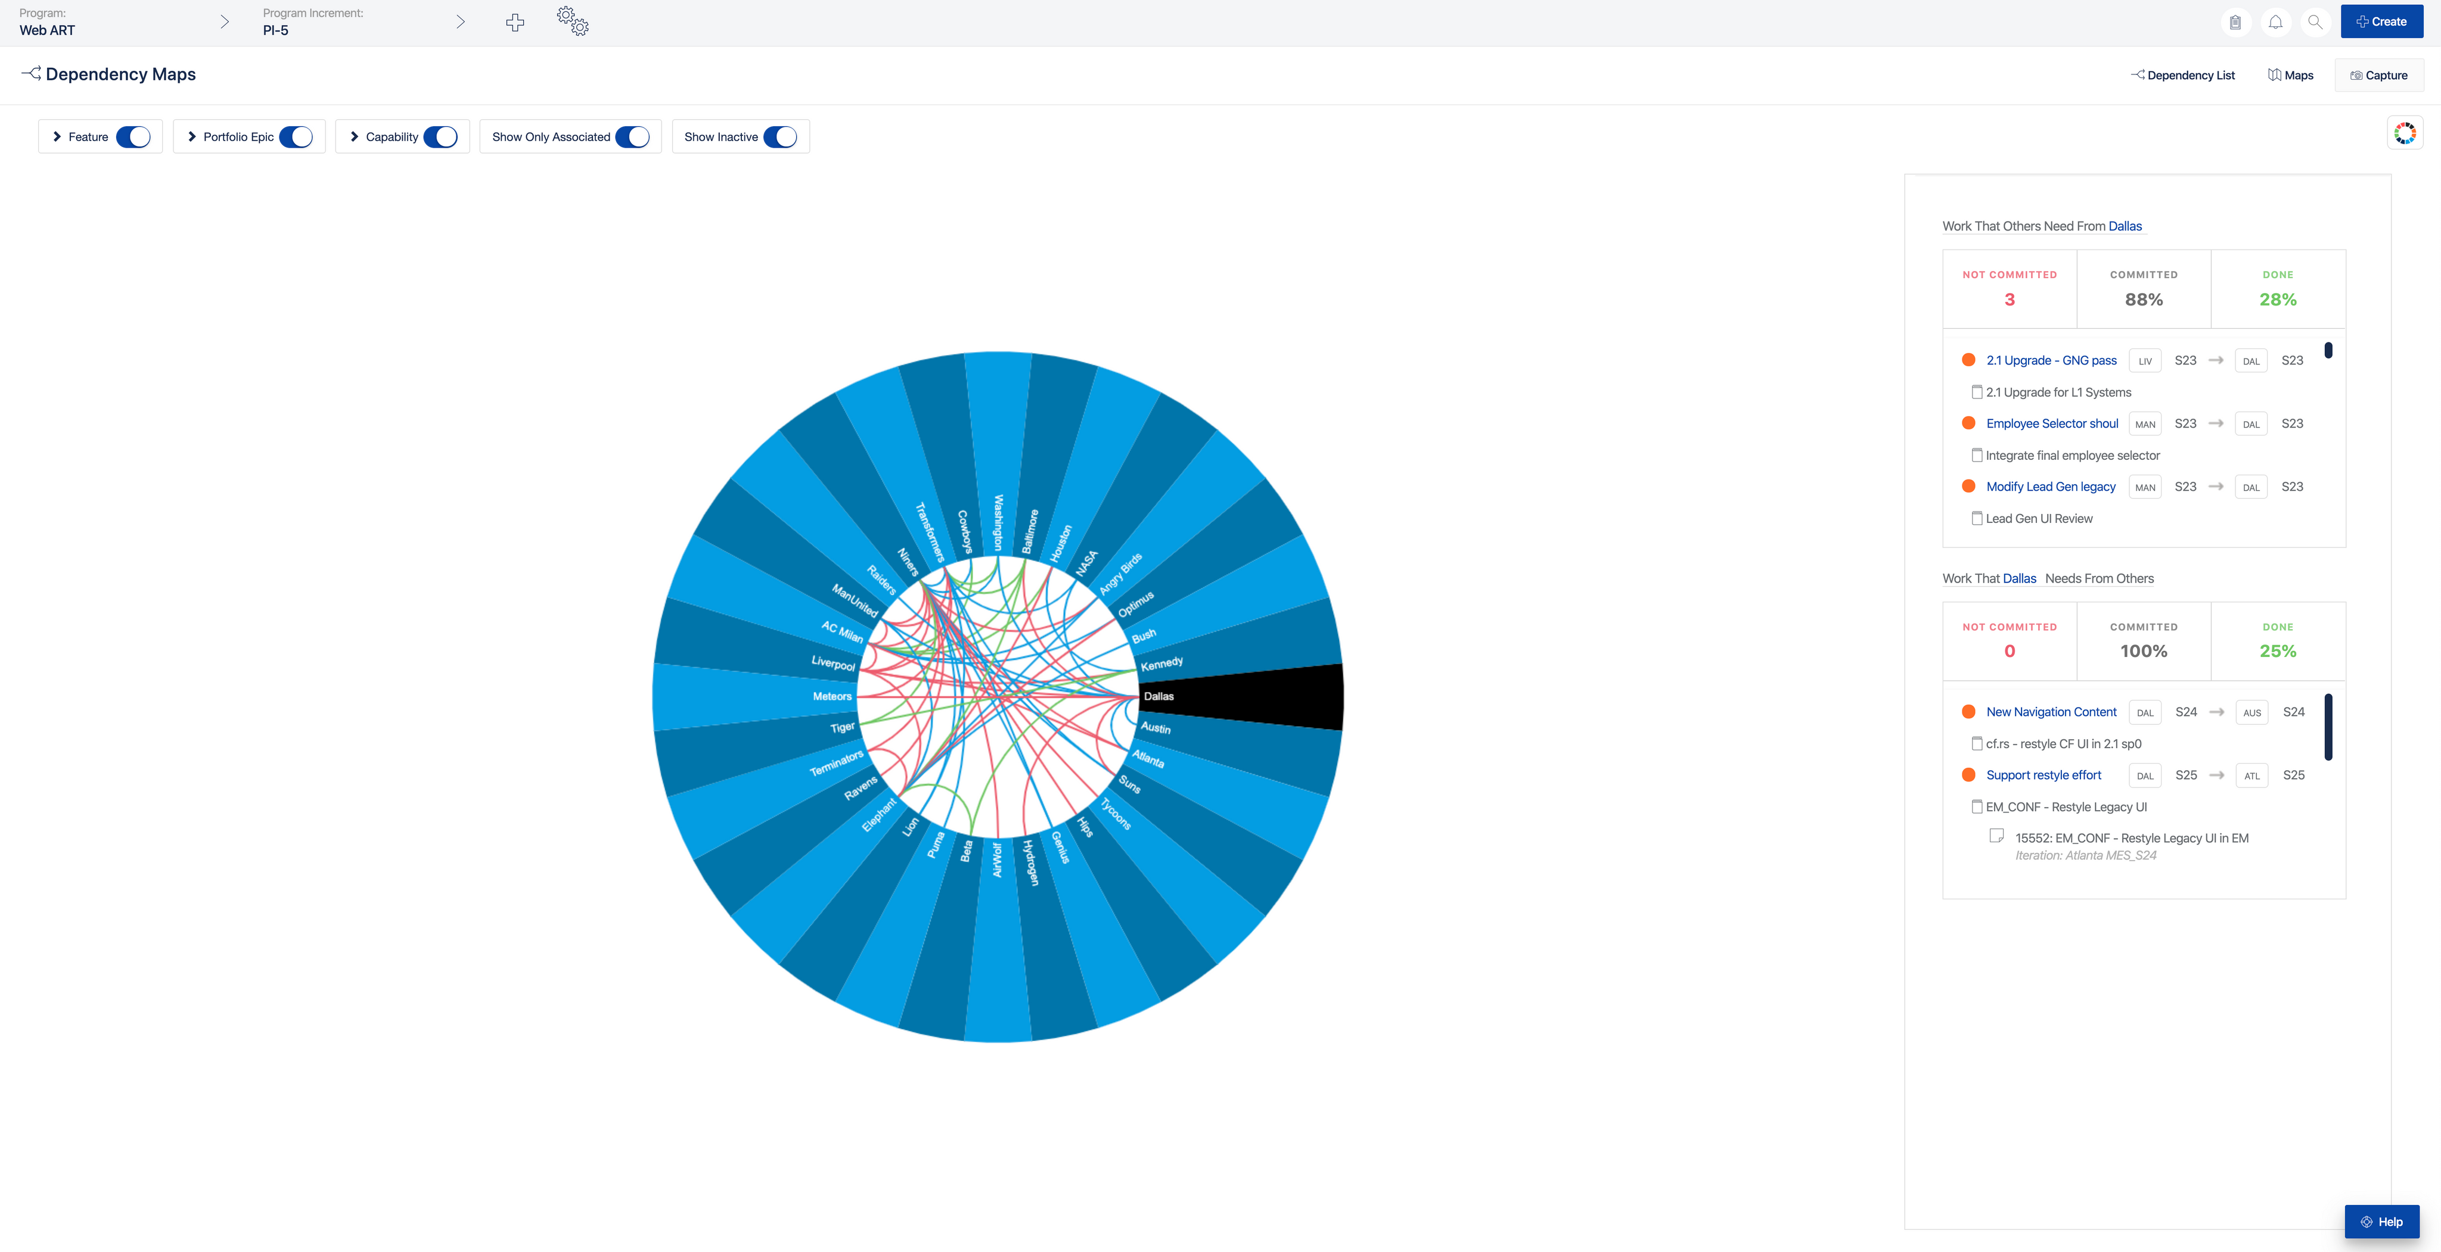Open the 2.1 Upgrade - GNG pass link

[x=2051, y=361]
